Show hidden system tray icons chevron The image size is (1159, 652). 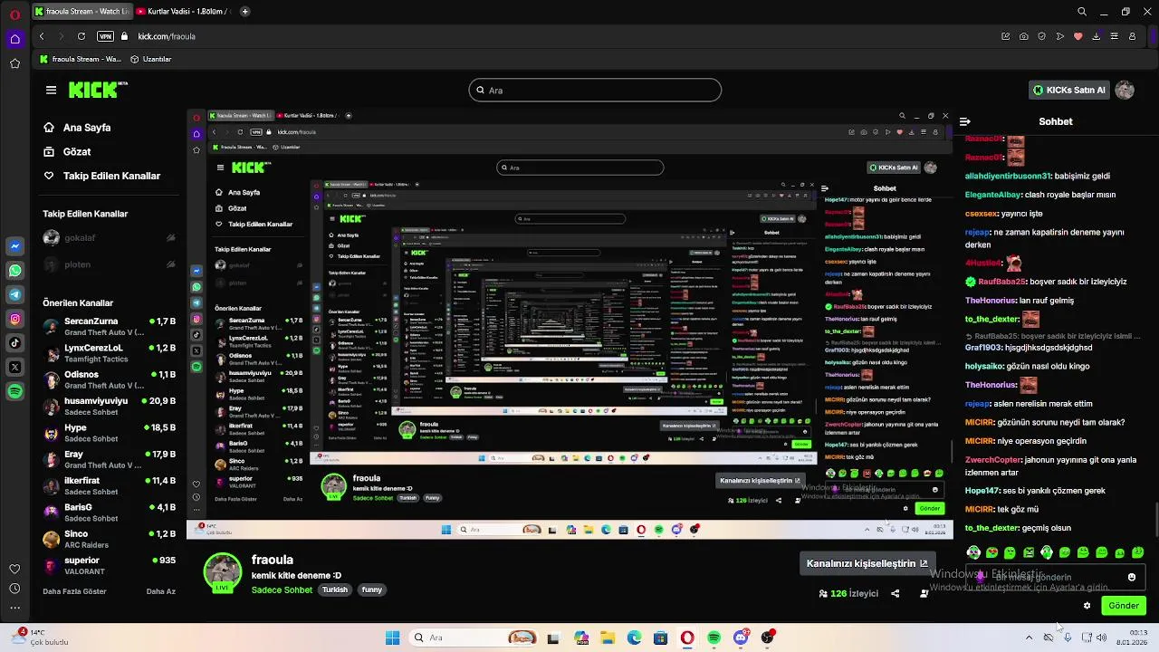coord(1029,638)
